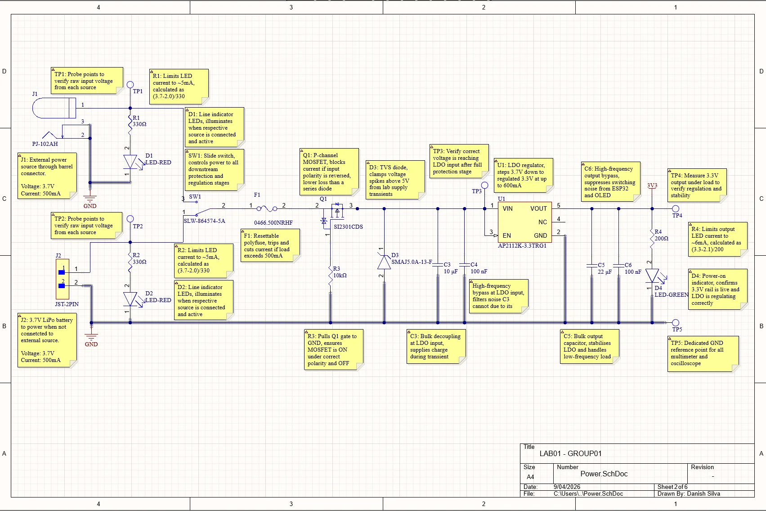The height and width of the screenshot is (511, 766).
Task: Select the SW1 slide switch description note
Action: (x=215, y=169)
